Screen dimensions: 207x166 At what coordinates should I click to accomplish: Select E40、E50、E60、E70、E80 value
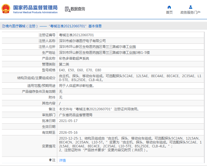pos(80,70)
